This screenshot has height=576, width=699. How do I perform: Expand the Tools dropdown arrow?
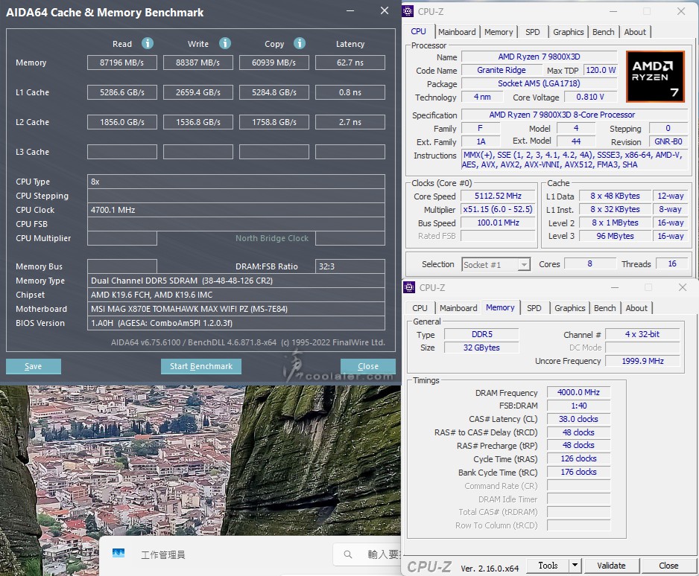575,566
